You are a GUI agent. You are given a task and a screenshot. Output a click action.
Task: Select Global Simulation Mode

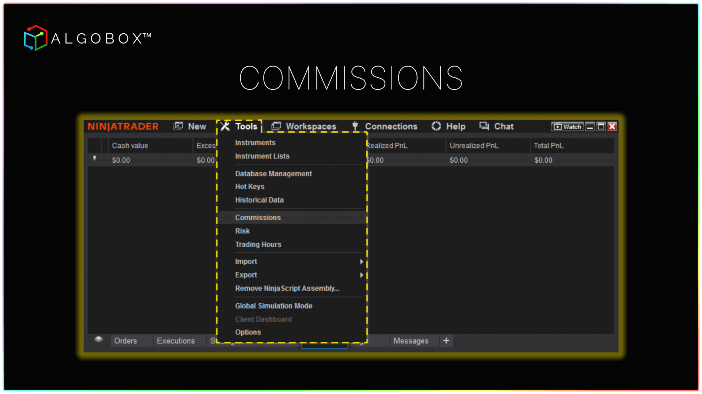pos(273,306)
